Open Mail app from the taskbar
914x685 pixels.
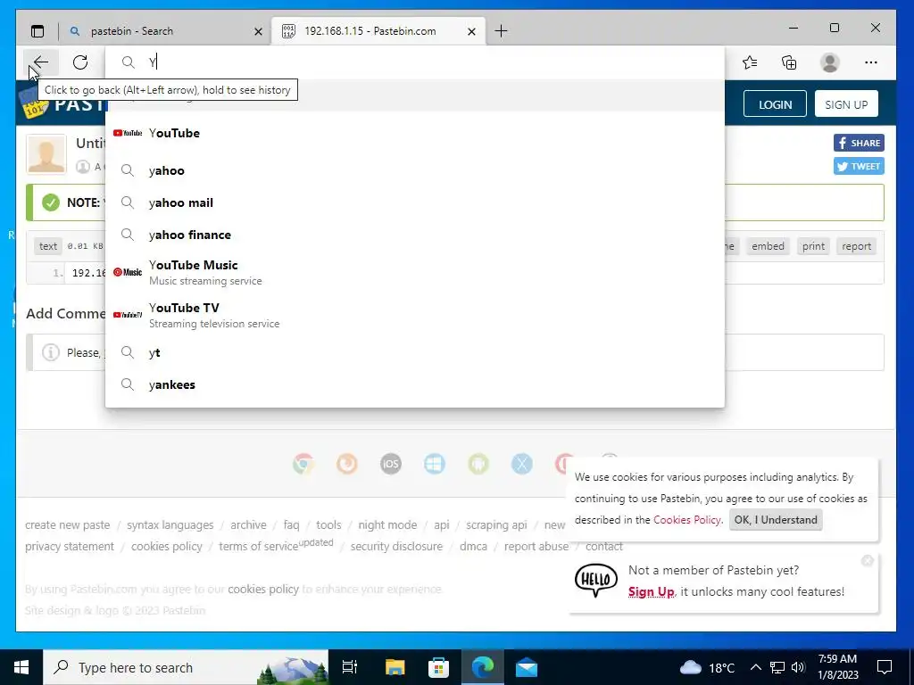click(527, 667)
